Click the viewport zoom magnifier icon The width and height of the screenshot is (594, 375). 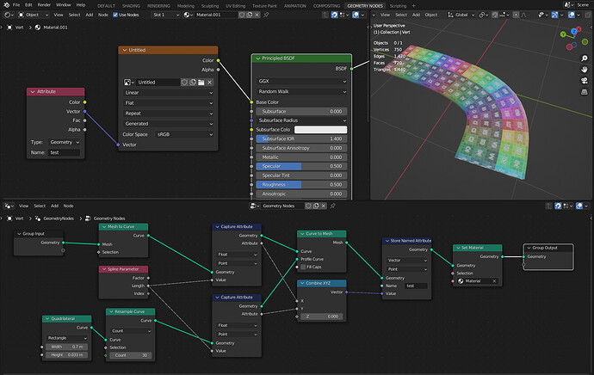(x=585, y=58)
